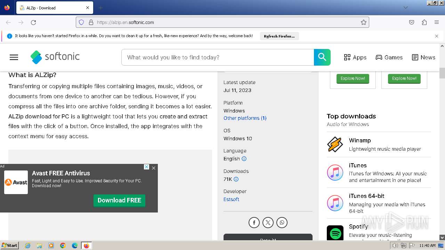This screenshot has height=250, width=445.
Task: Share on WhatsApp
Action: (x=282, y=223)
